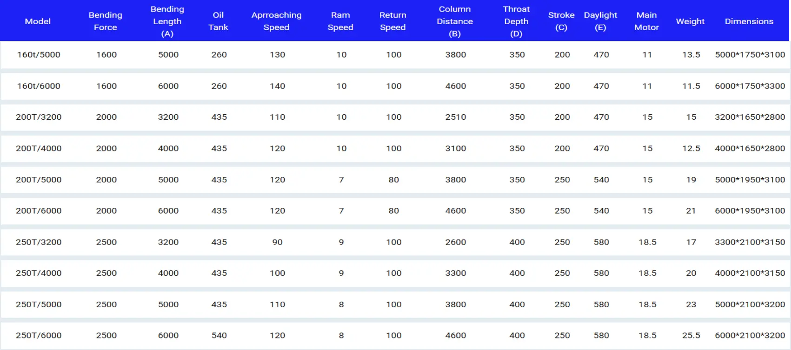The image size is (791, 350).
Task: Click the 250T/6000 model cell
Action: coord(39,335)
